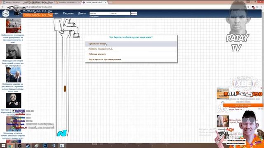Open the news caption under the uniformed men
This screenshot has height=148, width=264.
pos(13,88)
